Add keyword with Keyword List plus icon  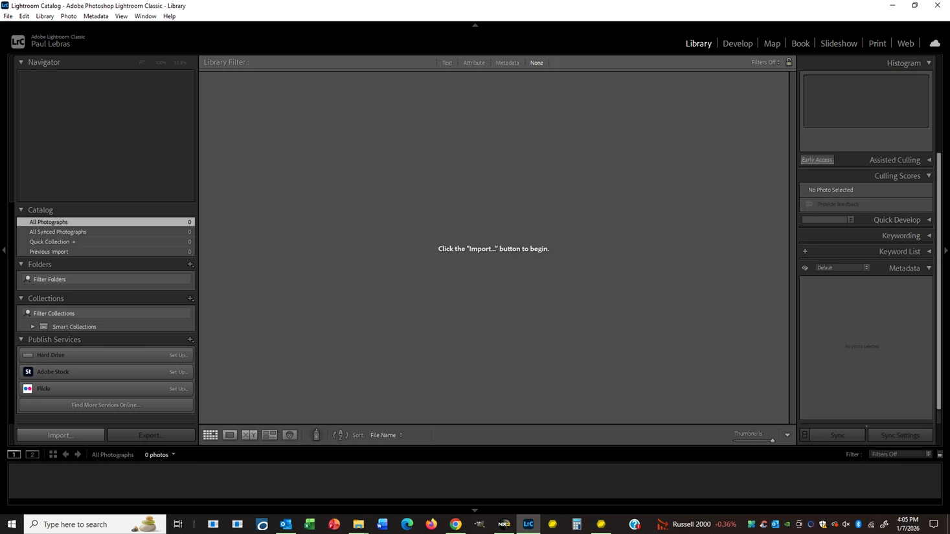805,251
